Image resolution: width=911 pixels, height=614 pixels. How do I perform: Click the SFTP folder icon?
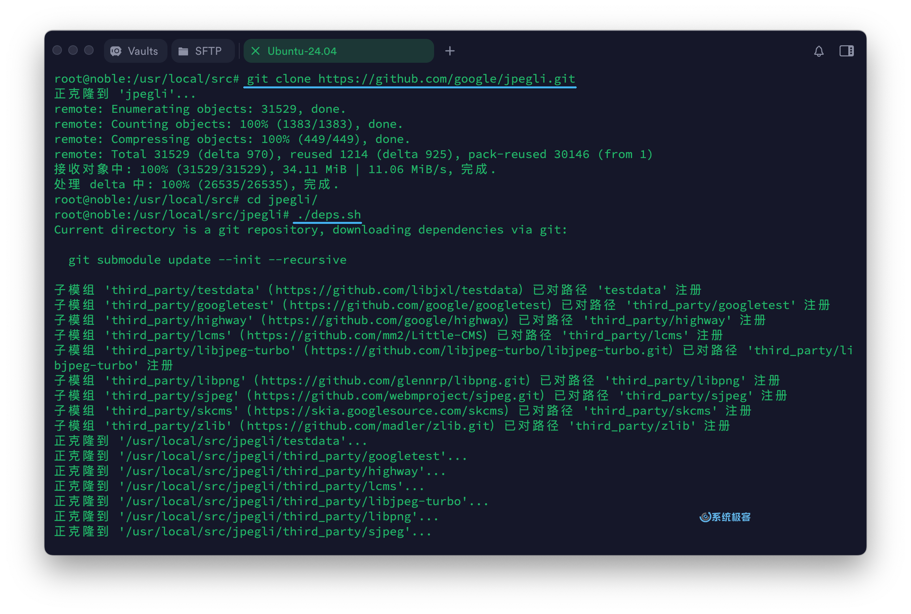[x=183, y=51]
